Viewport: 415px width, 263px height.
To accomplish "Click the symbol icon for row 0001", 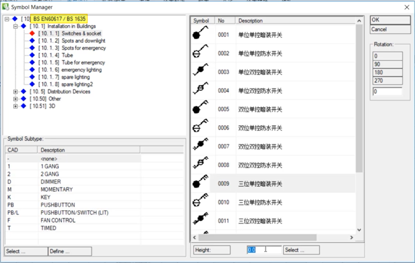I will pyautogui.click(x=201, y=33).
